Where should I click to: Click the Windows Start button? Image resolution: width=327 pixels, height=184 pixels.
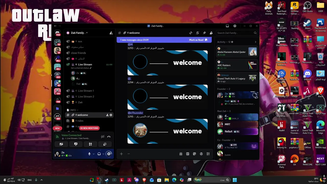tap(235, 180)
